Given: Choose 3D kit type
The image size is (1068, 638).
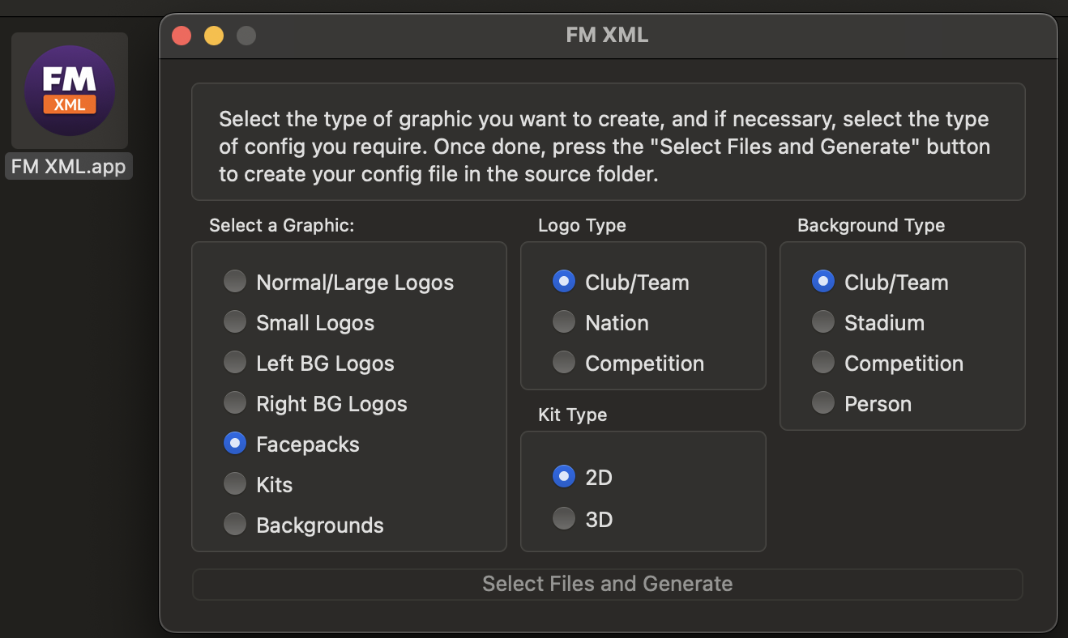Looking at the screenshot, I should [564, 518].
